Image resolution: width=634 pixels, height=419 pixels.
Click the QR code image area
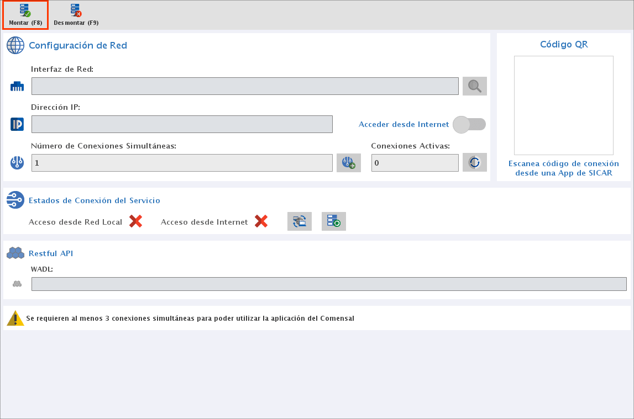click(x=563, y=105)
